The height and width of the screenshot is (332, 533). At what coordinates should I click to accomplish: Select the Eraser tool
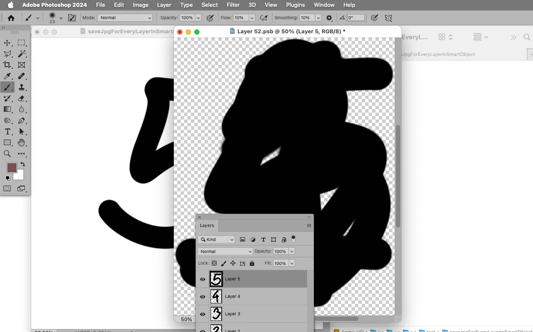pos(21,98)
